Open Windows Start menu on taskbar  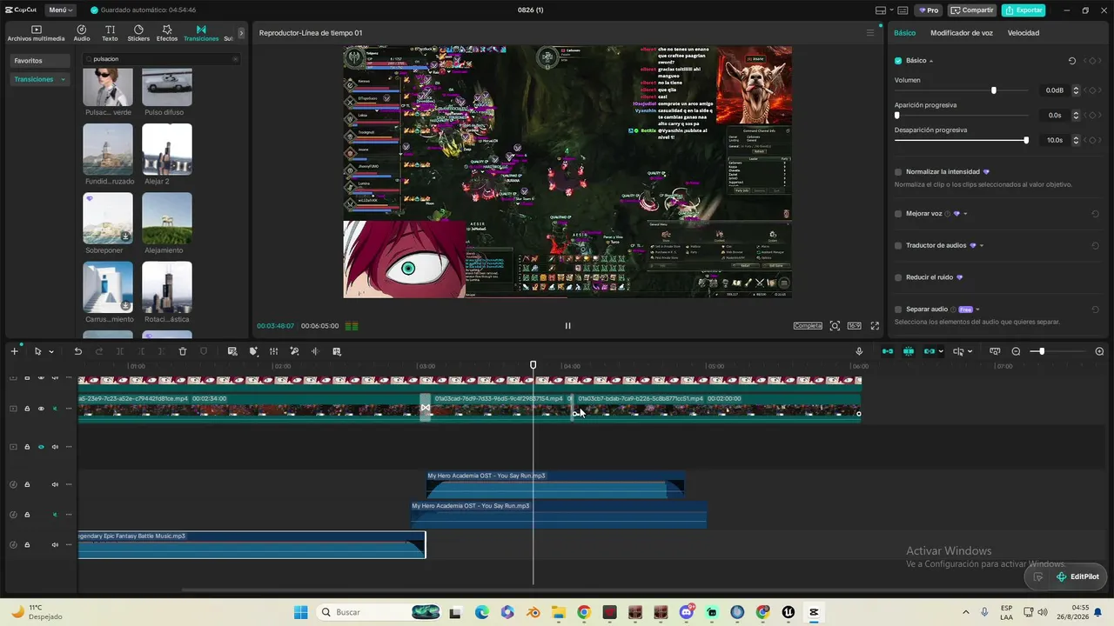(301, 612)
